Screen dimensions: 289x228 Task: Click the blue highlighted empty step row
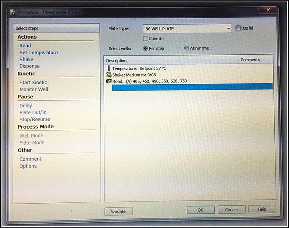[192, 87]
